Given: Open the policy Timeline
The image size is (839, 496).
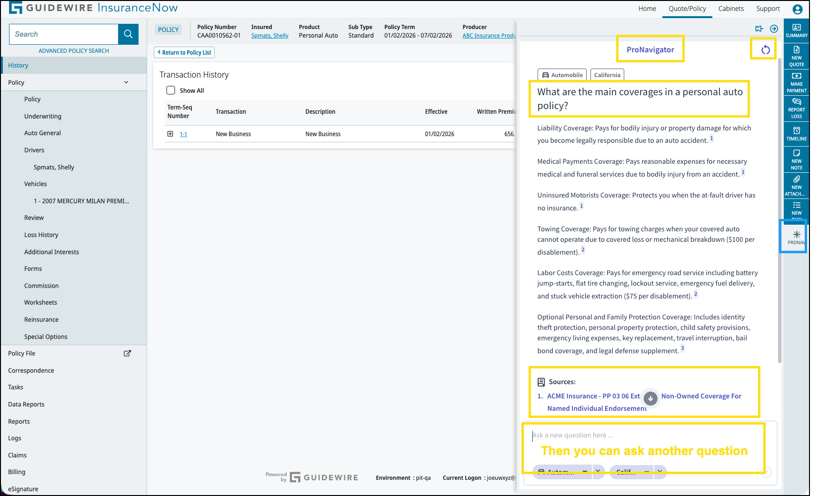Looking at the screenshot, I should pyautogui.click(x=796, y=133).
